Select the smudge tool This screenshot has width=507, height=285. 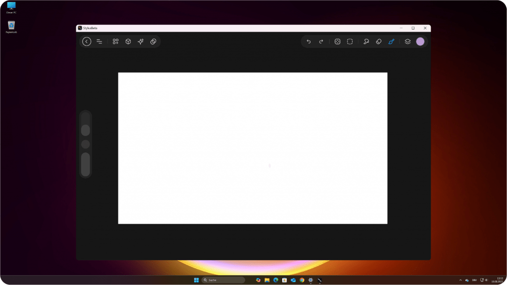(366, 42)
